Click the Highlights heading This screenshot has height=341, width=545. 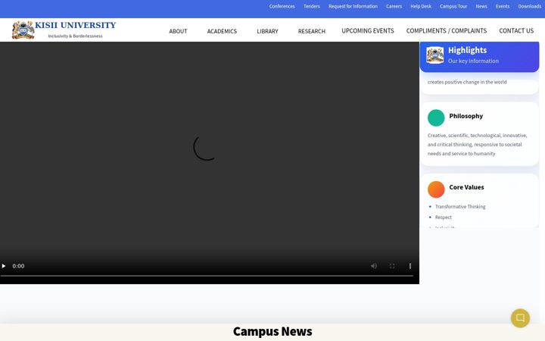pos(467,50)
